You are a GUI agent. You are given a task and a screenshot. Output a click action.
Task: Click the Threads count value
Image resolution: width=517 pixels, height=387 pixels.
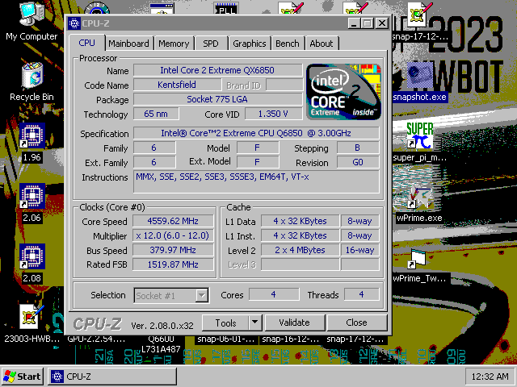coord(362,294)
